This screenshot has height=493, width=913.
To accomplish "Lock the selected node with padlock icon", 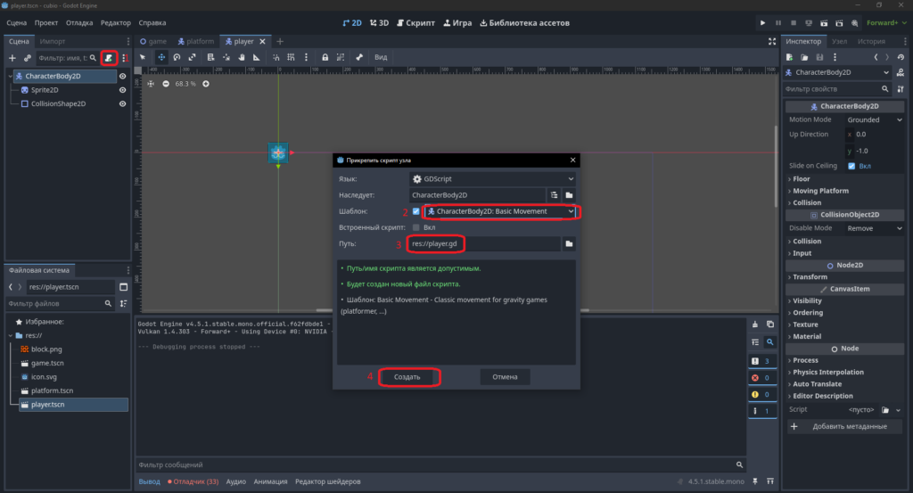I will point(325,57).
